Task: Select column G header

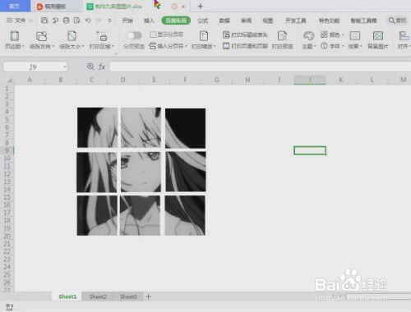Action: tap(216, 80)
